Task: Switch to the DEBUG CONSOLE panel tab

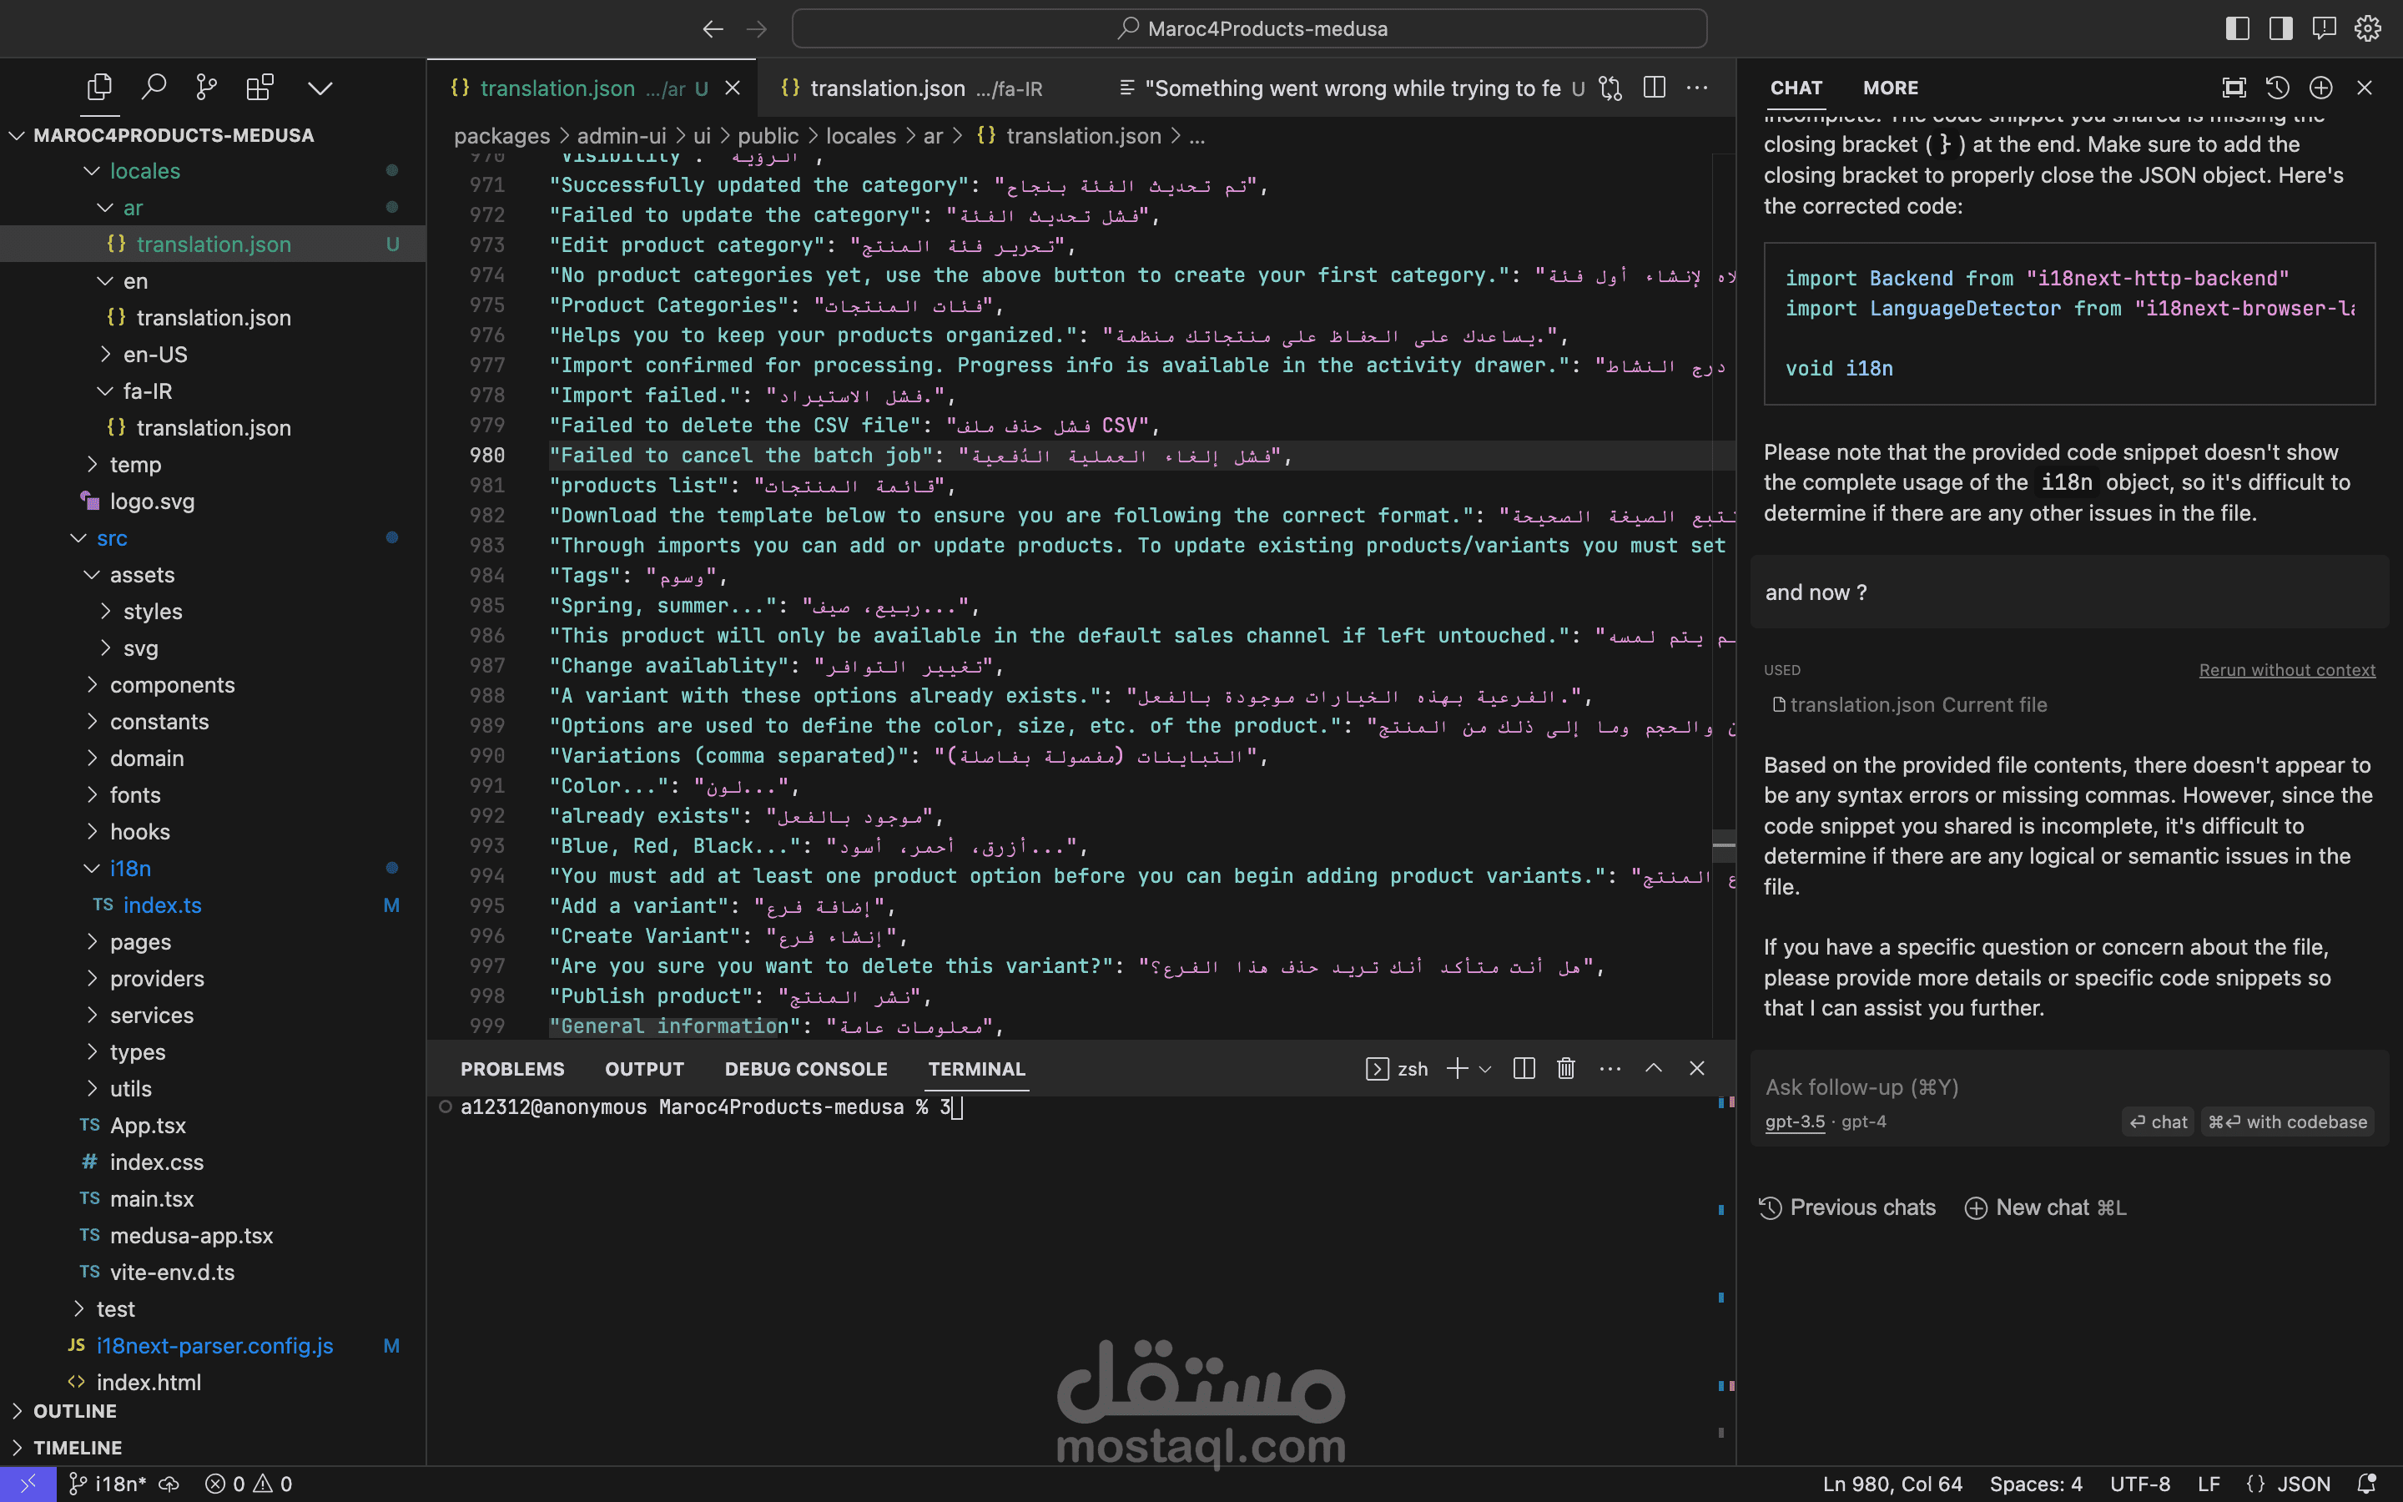Action: click(806, 1069)
